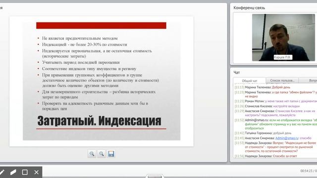Click the Карцев П.В. name label

coord(283,57)
